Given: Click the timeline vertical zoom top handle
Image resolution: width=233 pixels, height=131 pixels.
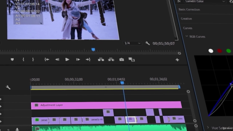Looking at the screenshot, I should (188, 91).
